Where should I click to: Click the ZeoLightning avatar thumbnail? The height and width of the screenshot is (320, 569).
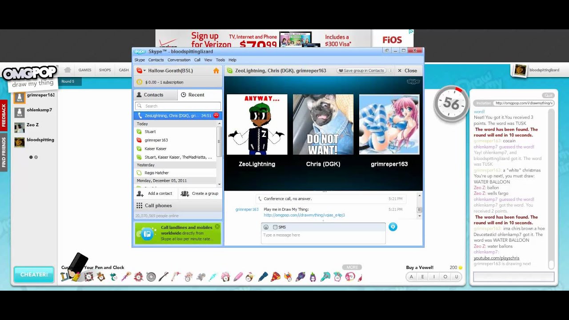click(x=257, y=124)
